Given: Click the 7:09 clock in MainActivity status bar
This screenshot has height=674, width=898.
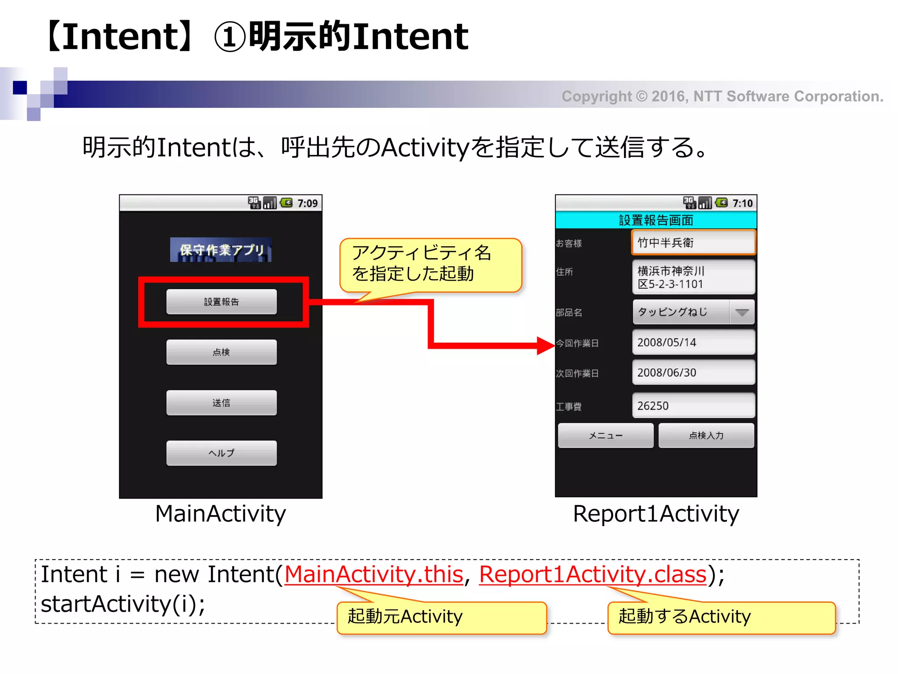Looking at the screenshot, I should [307, 203].
